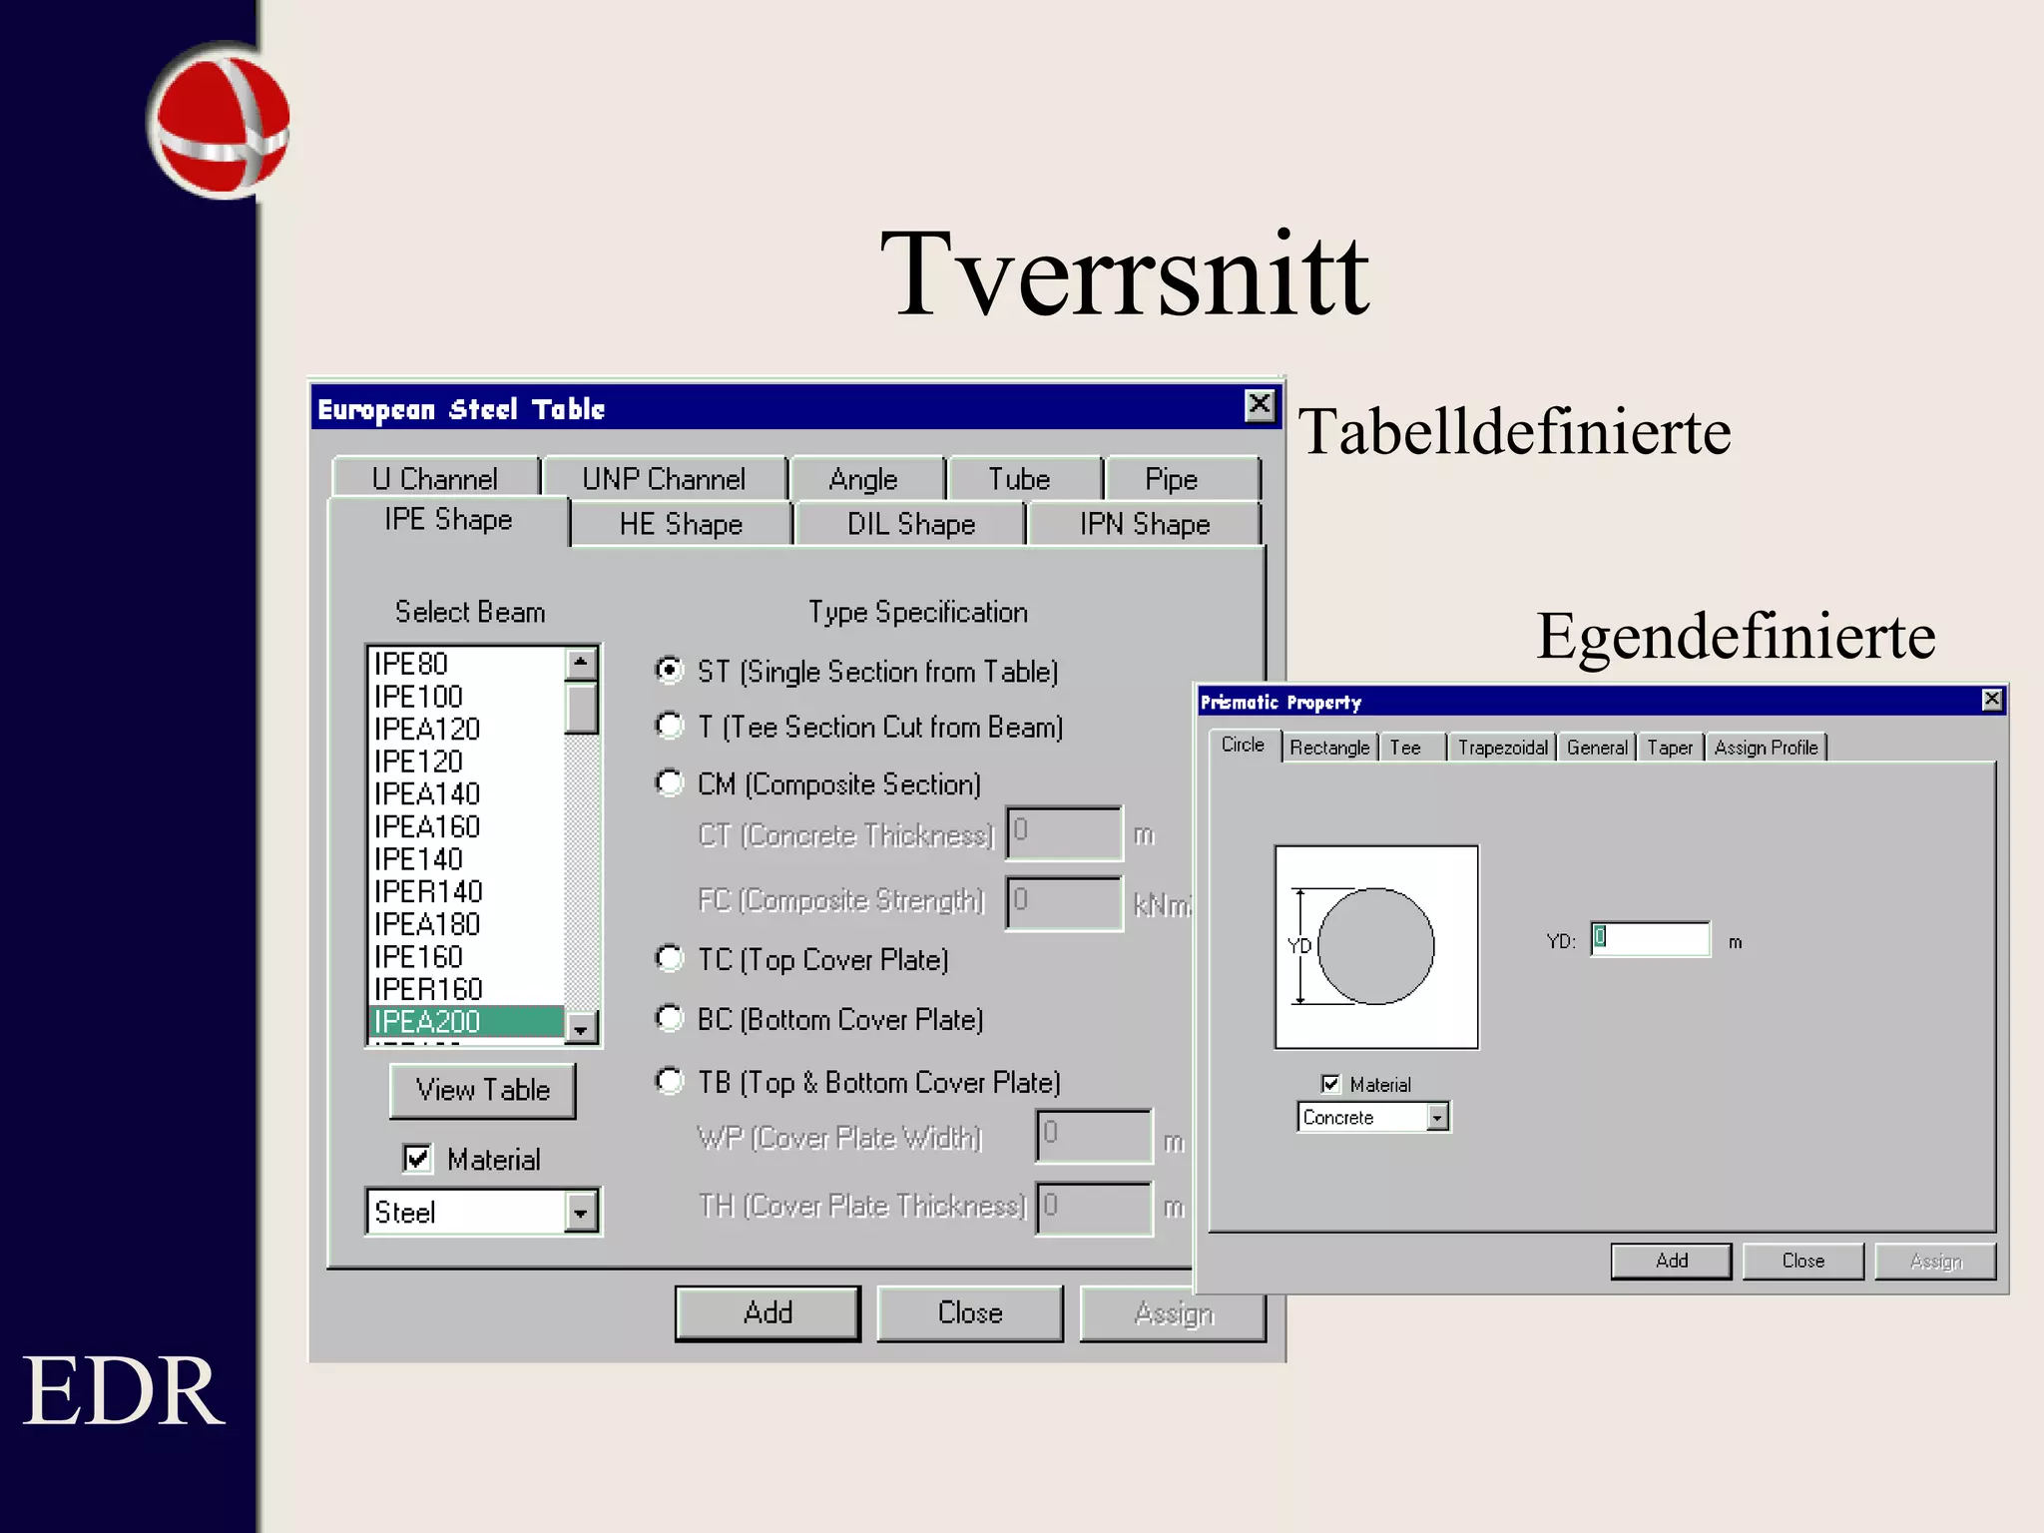Screen dimensions: 2044x1533
Task: Click Assign in Prismatic Property dialog
Action: 1936,1261
